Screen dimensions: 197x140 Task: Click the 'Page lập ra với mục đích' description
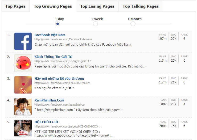(x=91, y=66)
